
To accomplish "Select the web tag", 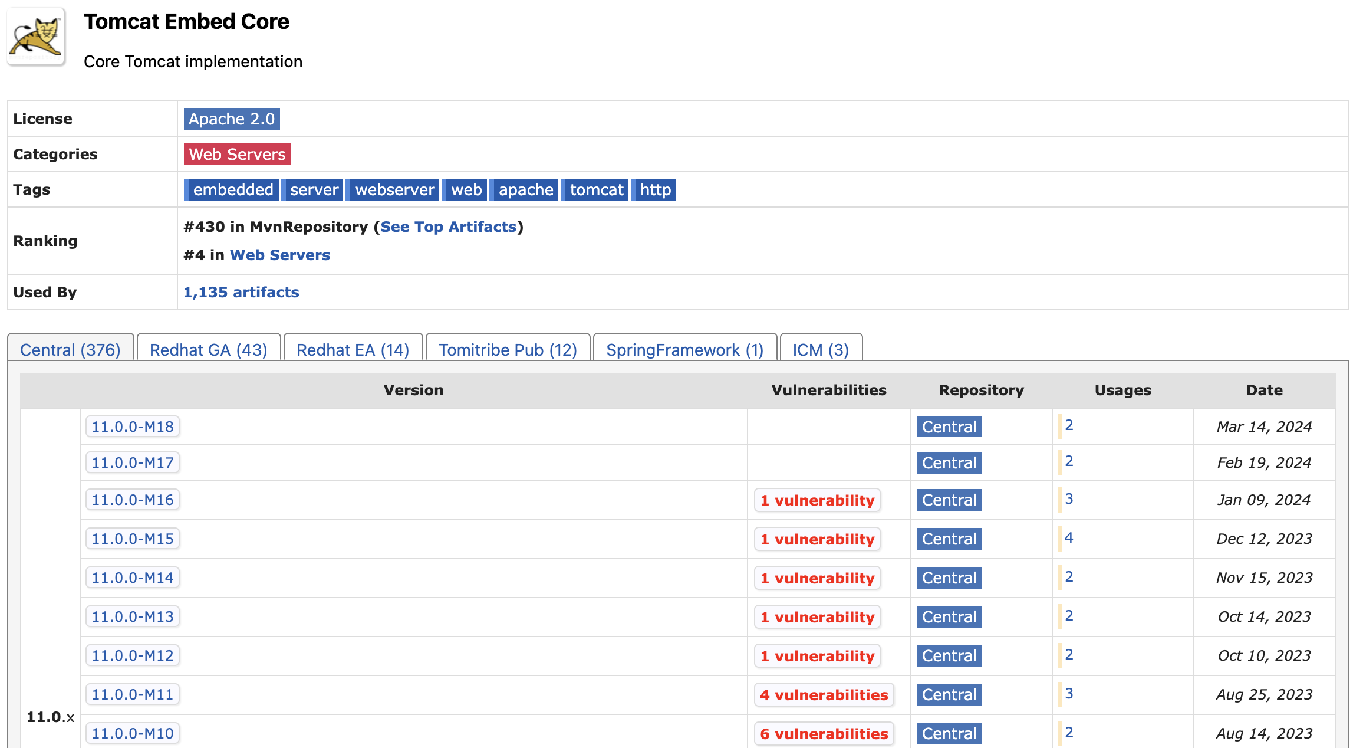I will (465, 190).
